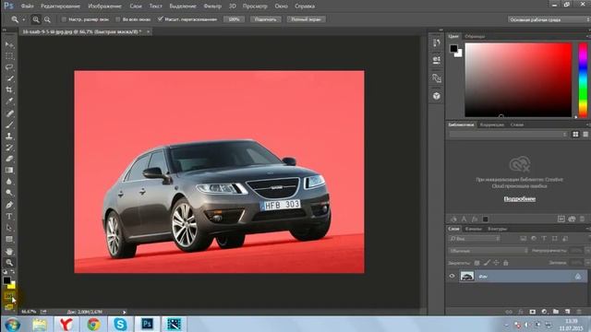Select the Healing Brush tool

(9, 113)
